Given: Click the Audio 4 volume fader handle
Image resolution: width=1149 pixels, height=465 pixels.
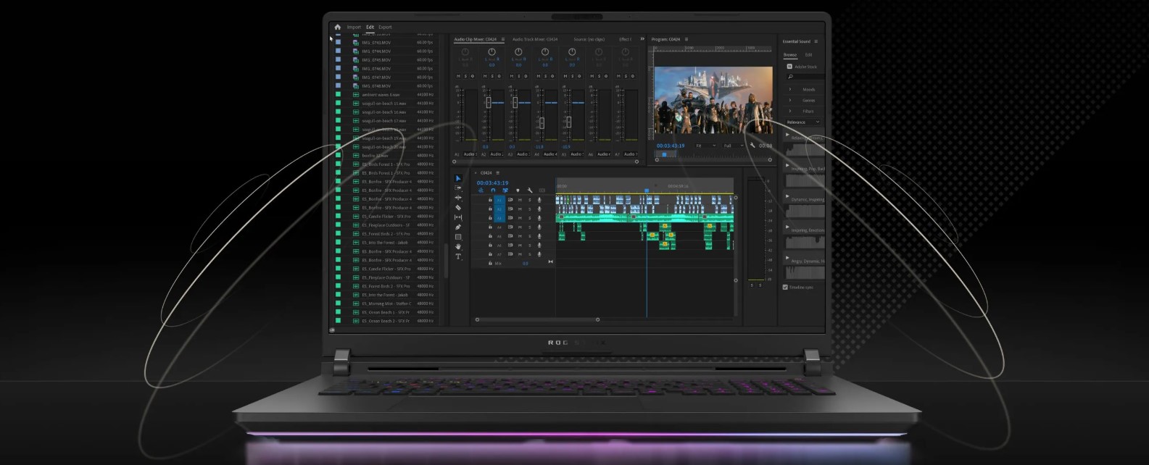Looking at the screenshot, I should click(x=542, y=122).
